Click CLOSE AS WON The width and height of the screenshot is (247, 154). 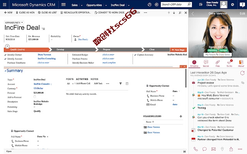coord(25,13)
